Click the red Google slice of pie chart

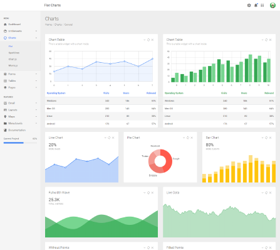(x=168, y=160)
